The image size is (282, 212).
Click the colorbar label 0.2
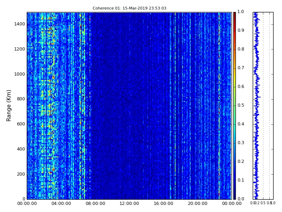click(241, 161)
